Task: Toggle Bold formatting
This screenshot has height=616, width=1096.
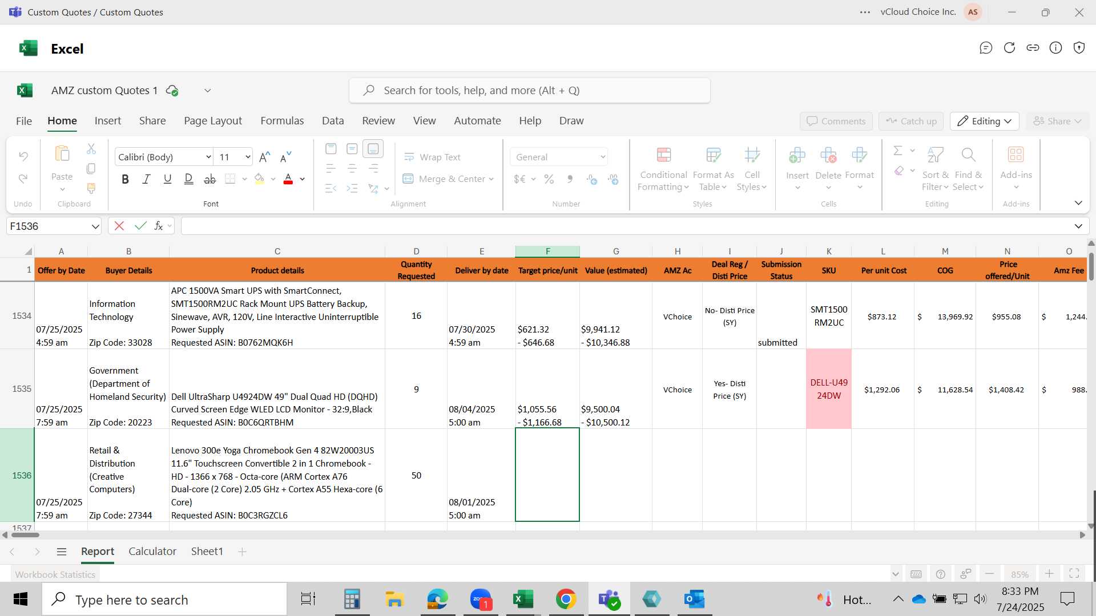Action: (x=125, y=179)
